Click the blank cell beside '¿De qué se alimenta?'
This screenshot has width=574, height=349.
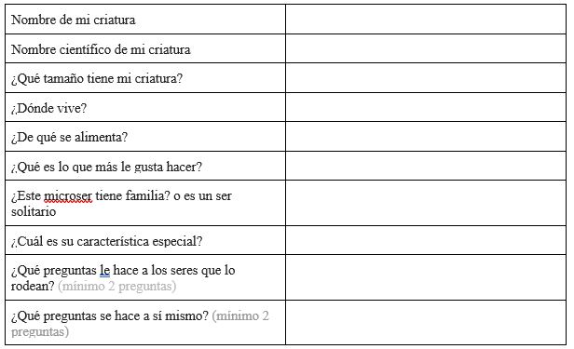[426, 137]
